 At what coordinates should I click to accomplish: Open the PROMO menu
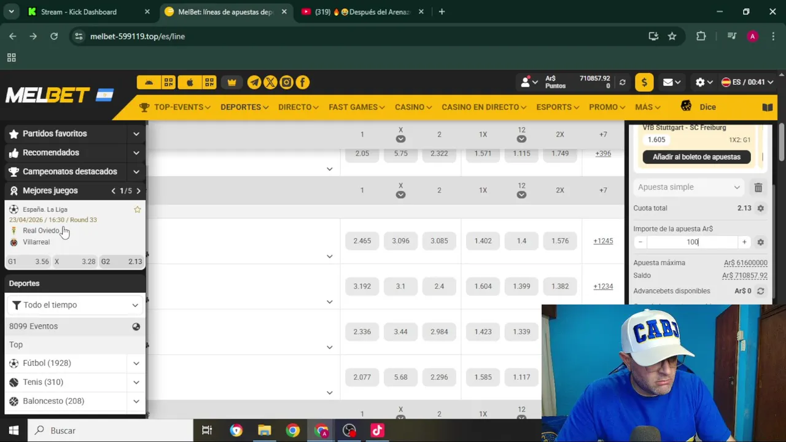607,107
